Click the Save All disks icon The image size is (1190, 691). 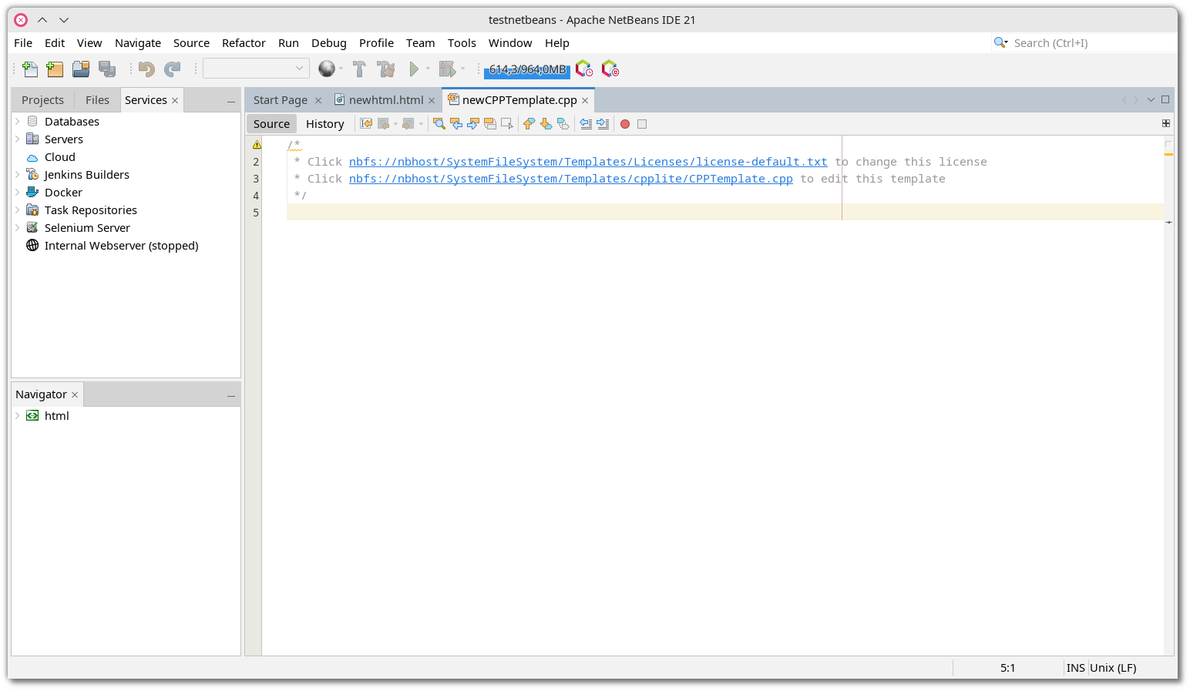(107, 69)
